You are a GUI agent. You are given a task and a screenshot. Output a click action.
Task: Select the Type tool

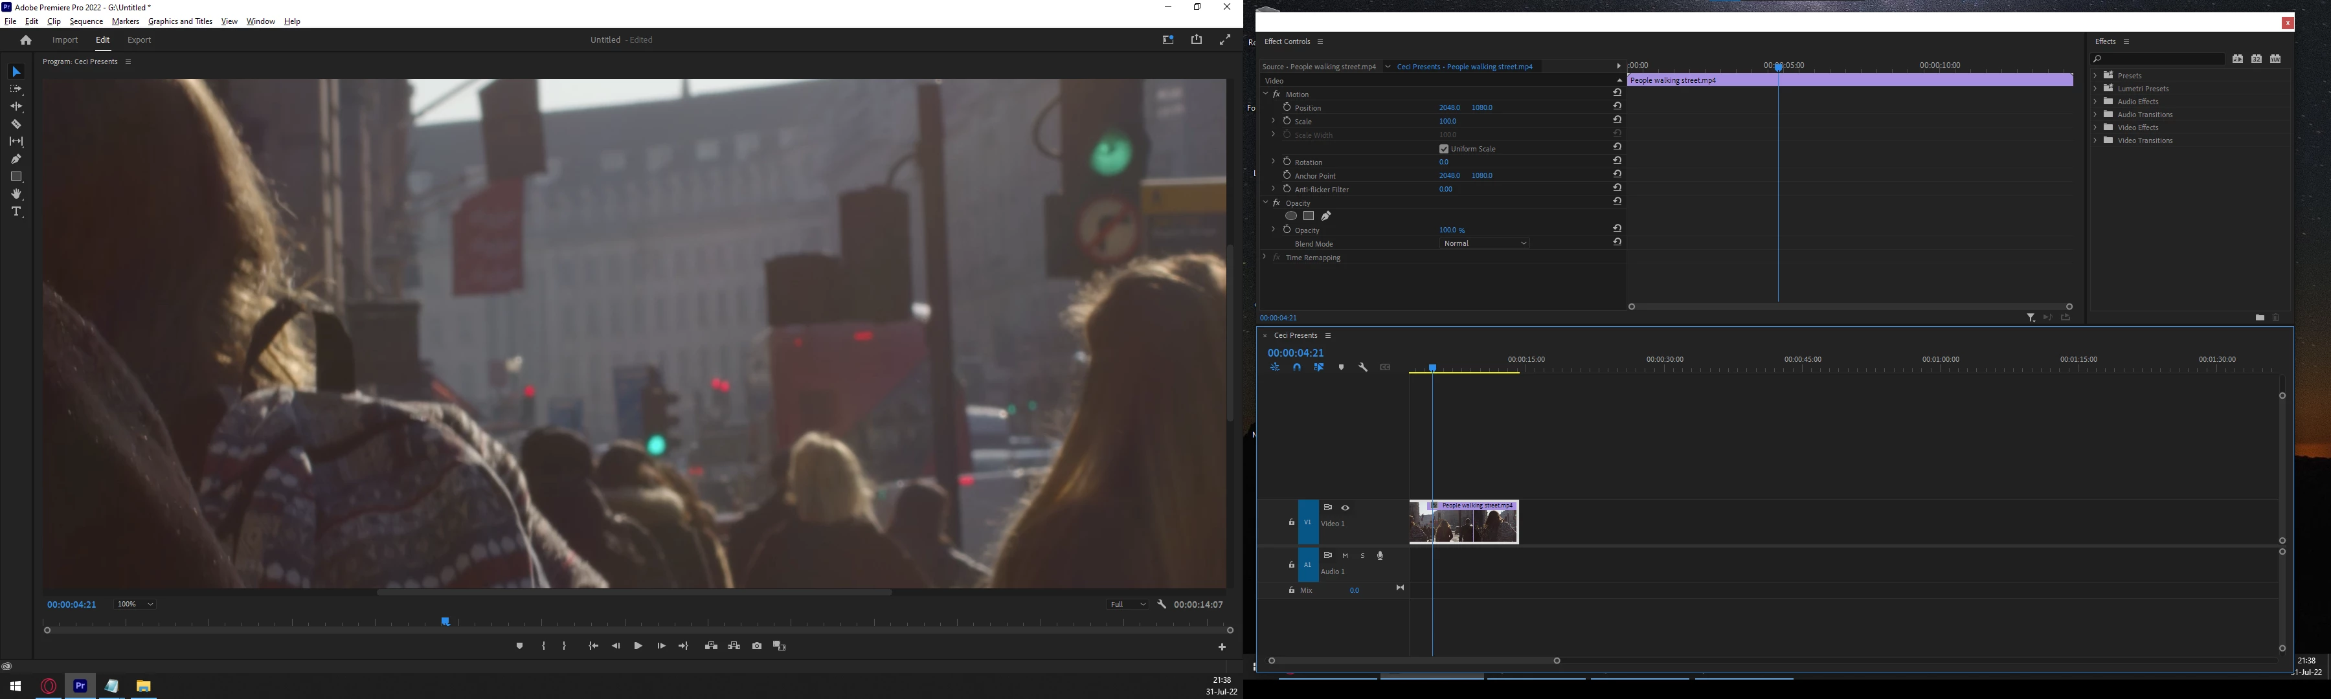tap(16, 212)
